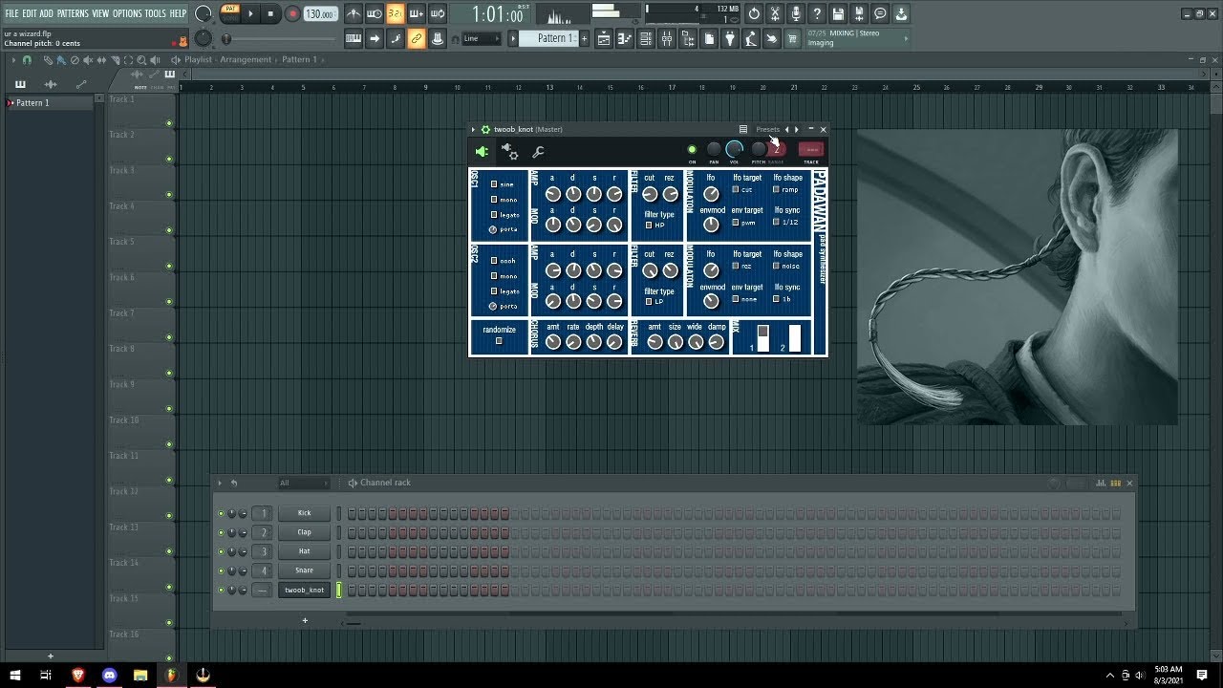Open the Mixer view
The image size is (1223, 688).
coord(667,38)
